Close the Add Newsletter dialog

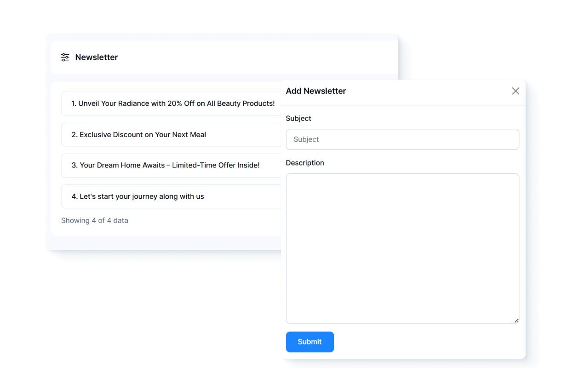(x=515, y=91)
